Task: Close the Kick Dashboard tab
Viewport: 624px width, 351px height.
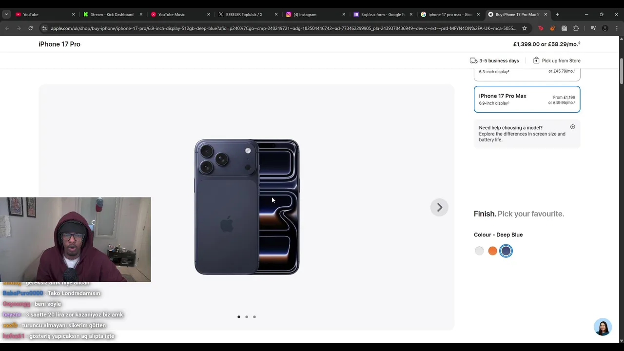Action: coord(141,15)
